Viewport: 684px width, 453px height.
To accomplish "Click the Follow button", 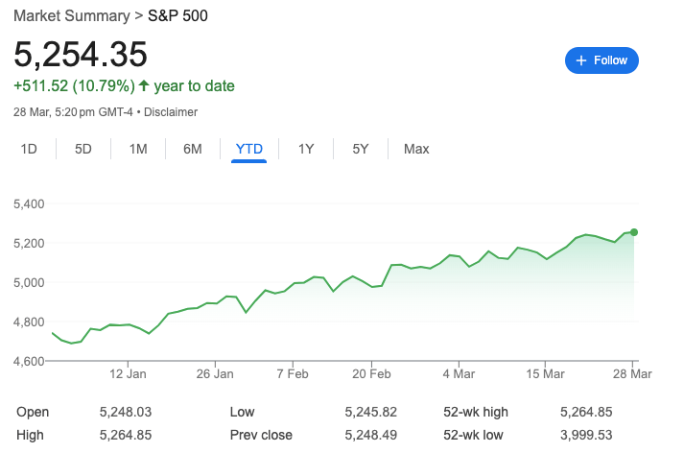I will coord(601,60).
